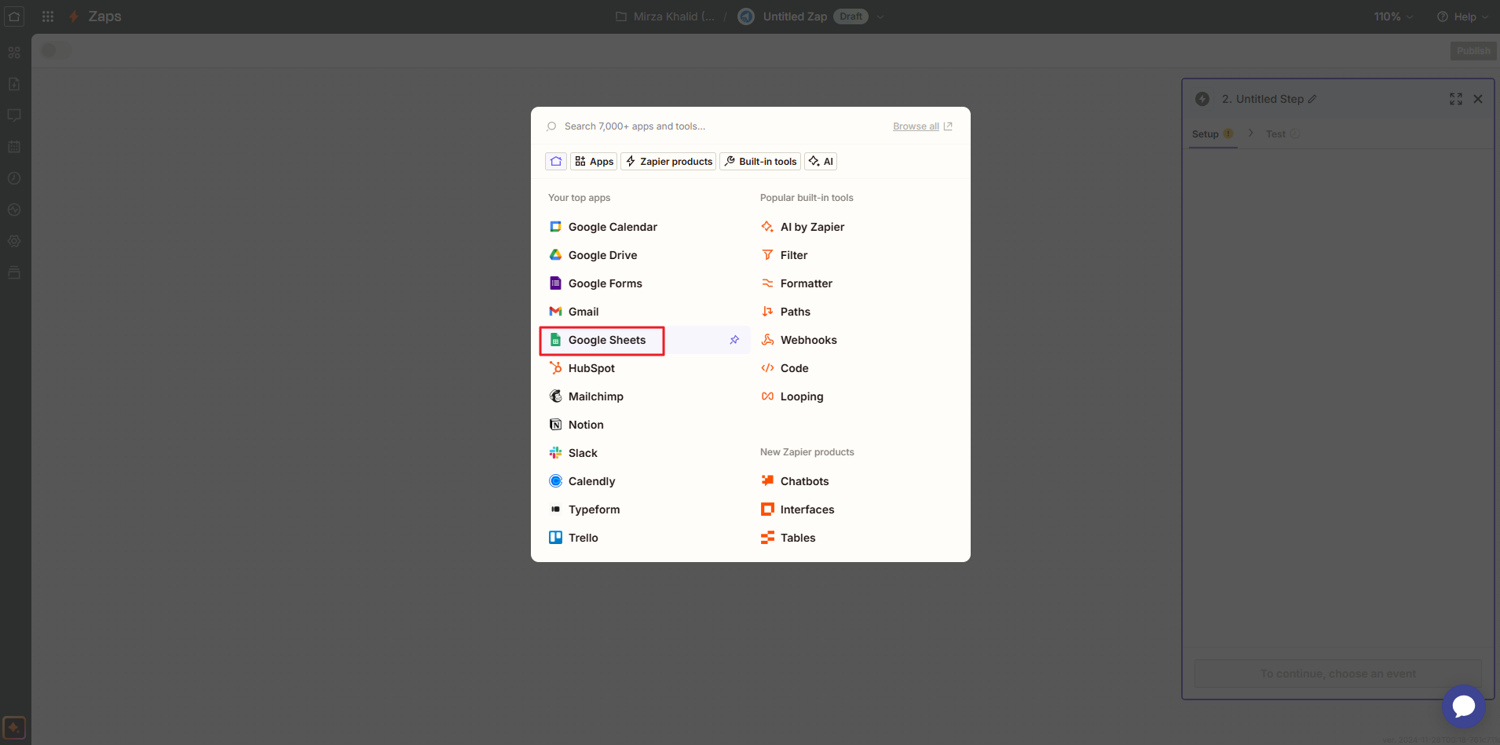1500x745 pixels.
Task: Click the home filter icon in picker
Action: pos(556,161)
